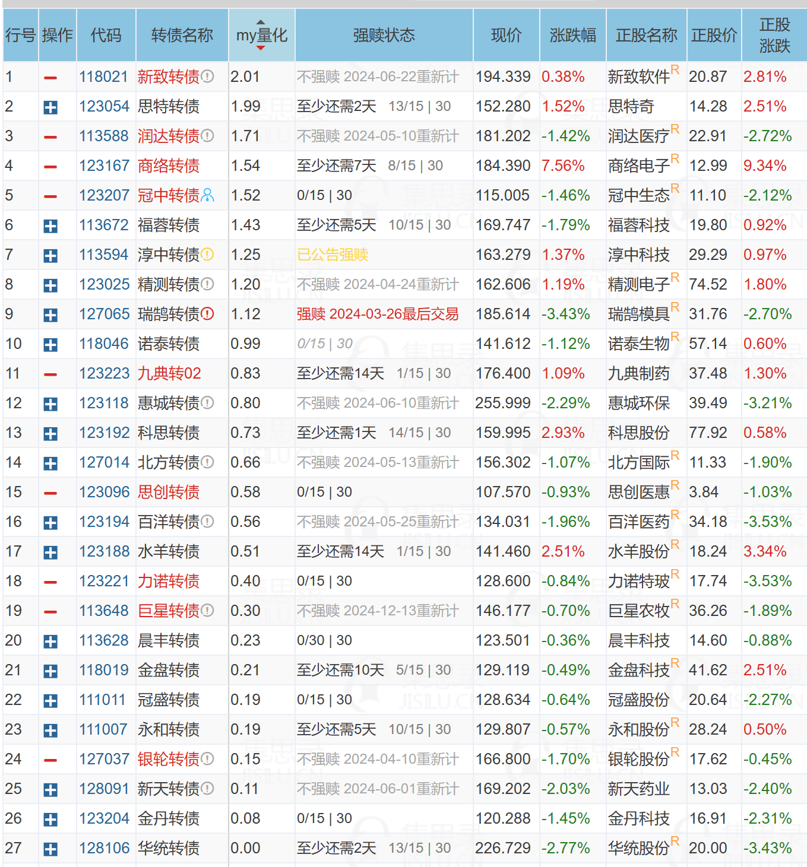
Task: Click the 不强赎 2024-12-13重新计 status text
Action: (378, 611)
